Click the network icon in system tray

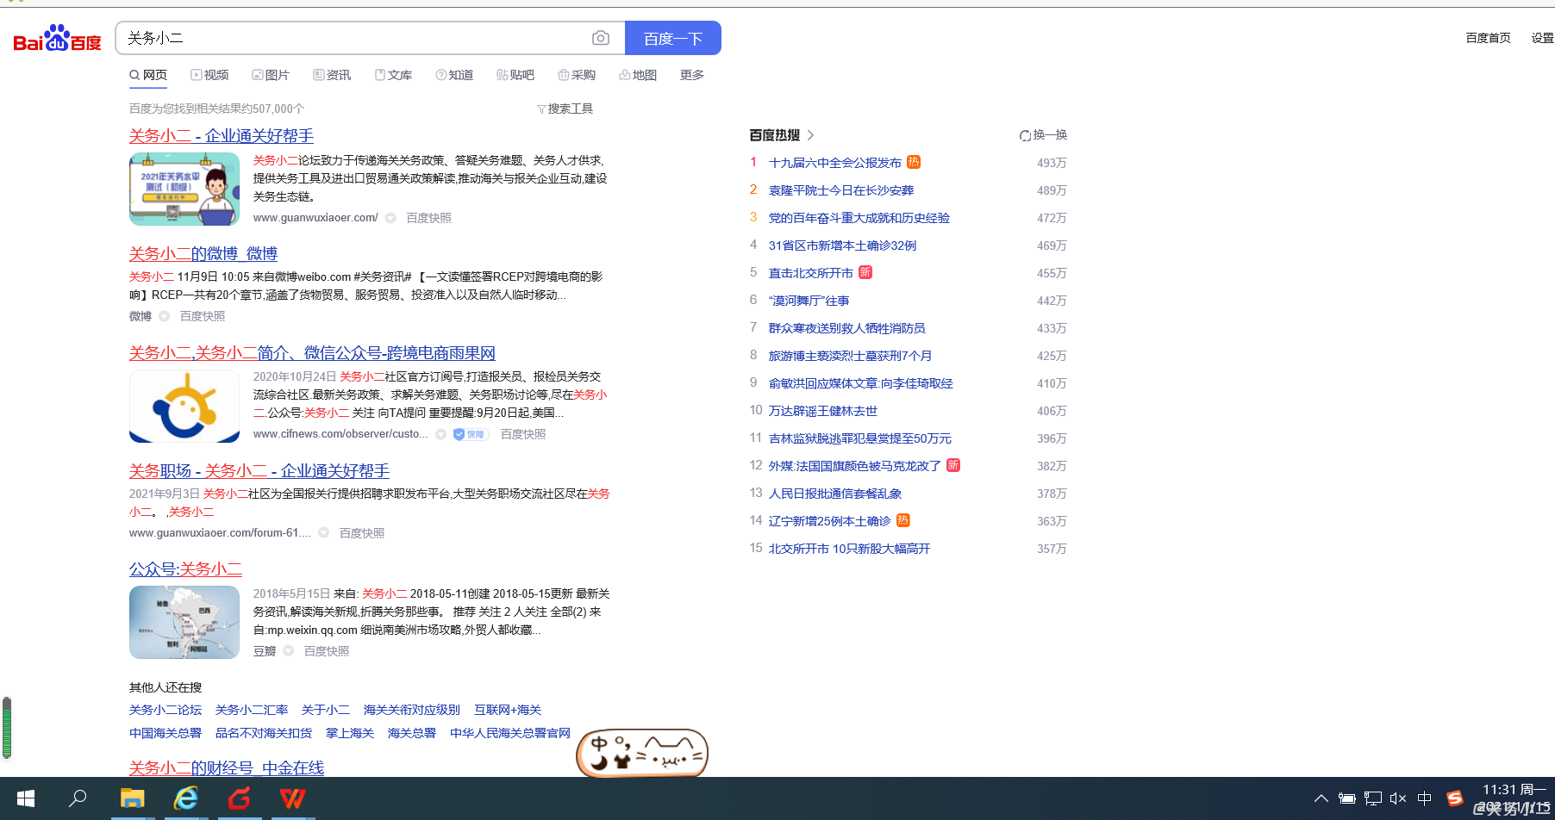click(x=1373, y=798)
